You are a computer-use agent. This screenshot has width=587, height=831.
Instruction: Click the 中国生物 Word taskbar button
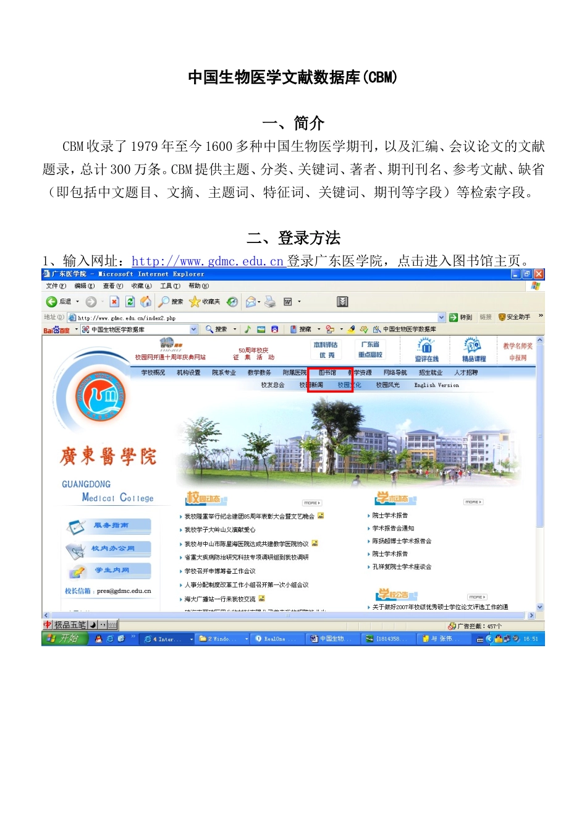coord(332,639)
